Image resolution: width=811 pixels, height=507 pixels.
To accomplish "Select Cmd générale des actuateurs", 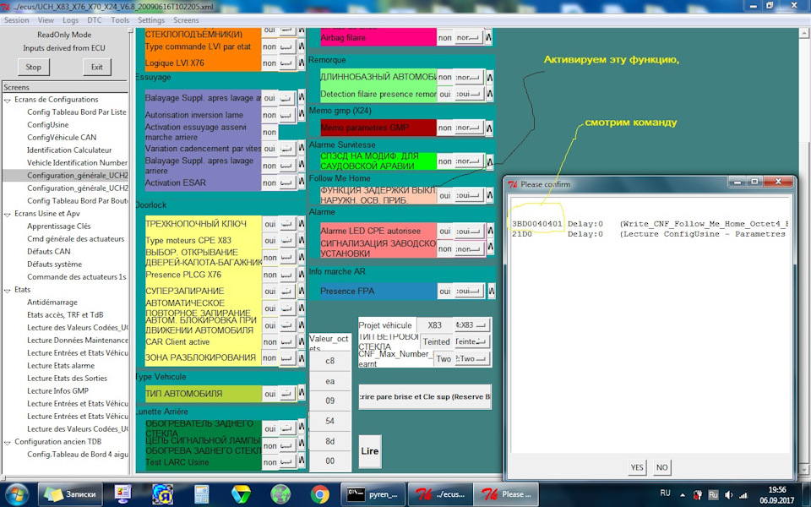I will click(x=75, y=239).
